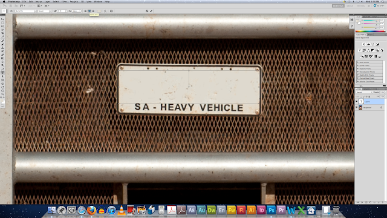This screenshot has width=387, height=218.
Task: Commit the current text edit with the checkmark
Action: click(151, 11)
